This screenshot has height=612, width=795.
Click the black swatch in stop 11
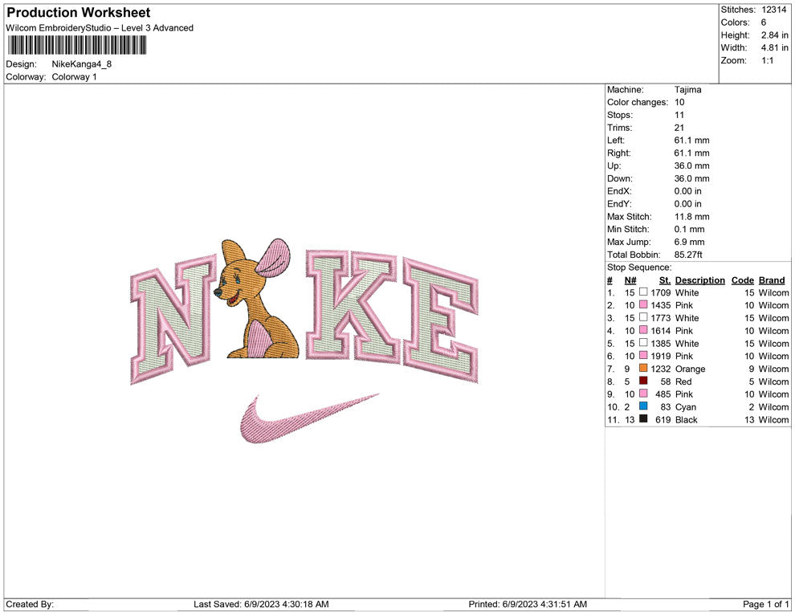click(x=643, y=418)
